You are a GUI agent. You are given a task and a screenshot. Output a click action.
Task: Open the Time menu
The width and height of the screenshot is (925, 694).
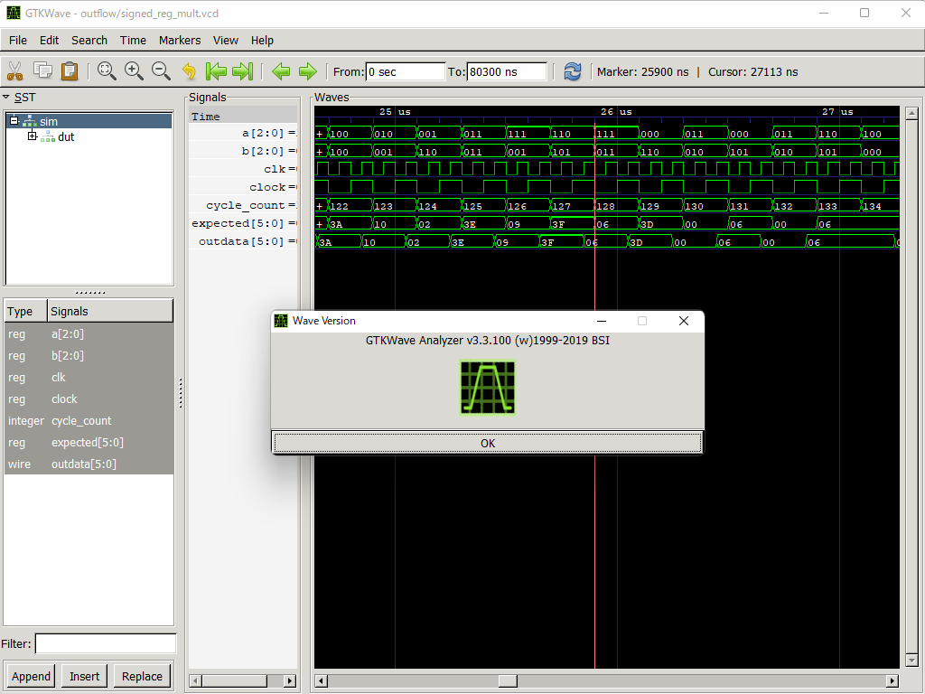click(x=134, y=40)
